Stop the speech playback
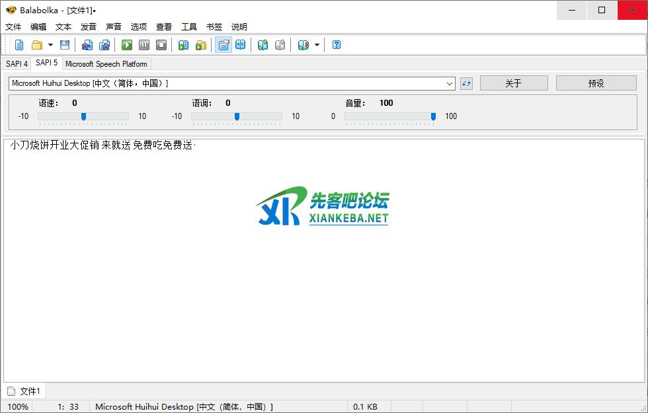 point(161,45)
